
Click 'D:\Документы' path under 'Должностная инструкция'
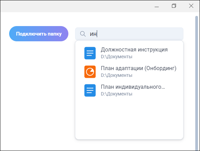[x=116, y=57]
